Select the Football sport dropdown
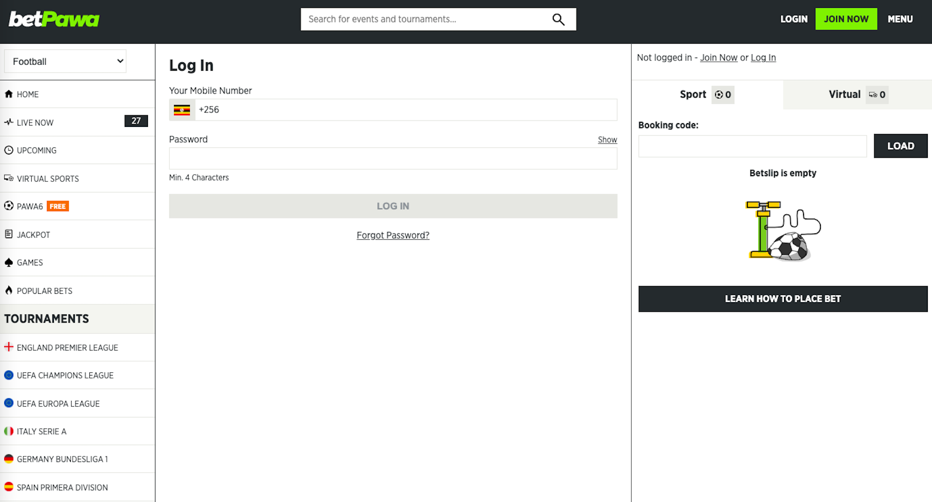This screenshot has width=932, height=502. point(65,61)
